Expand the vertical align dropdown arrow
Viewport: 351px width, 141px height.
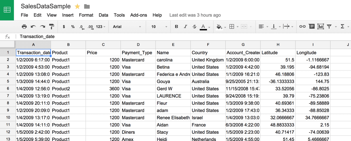[280, 27]
